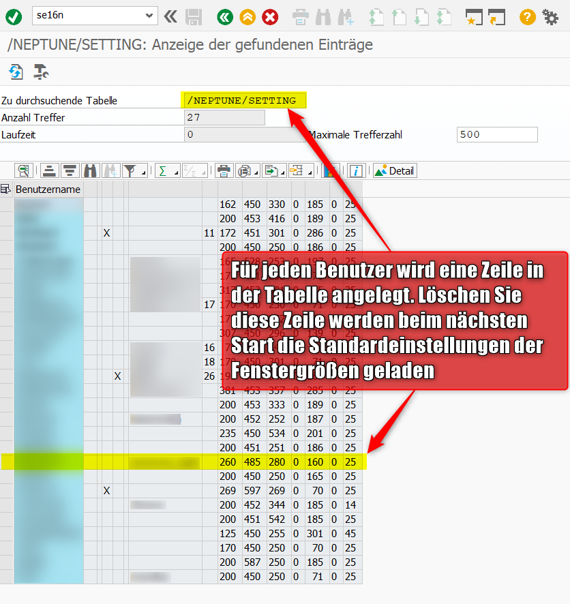The width and height of the screenshot is (570, 604).
Task: Jump to the first page icon
Action: pos(376,17)
